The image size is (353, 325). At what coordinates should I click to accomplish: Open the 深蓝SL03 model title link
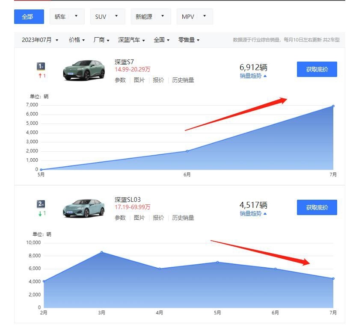[x=128, y=200]
